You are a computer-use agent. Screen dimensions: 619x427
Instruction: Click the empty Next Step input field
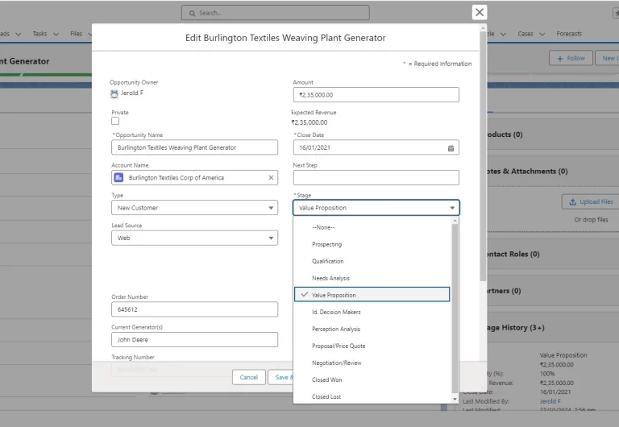click(376, 177)
